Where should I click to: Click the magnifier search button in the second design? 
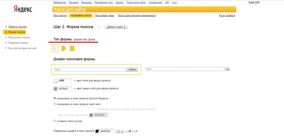tap(227, 69)
